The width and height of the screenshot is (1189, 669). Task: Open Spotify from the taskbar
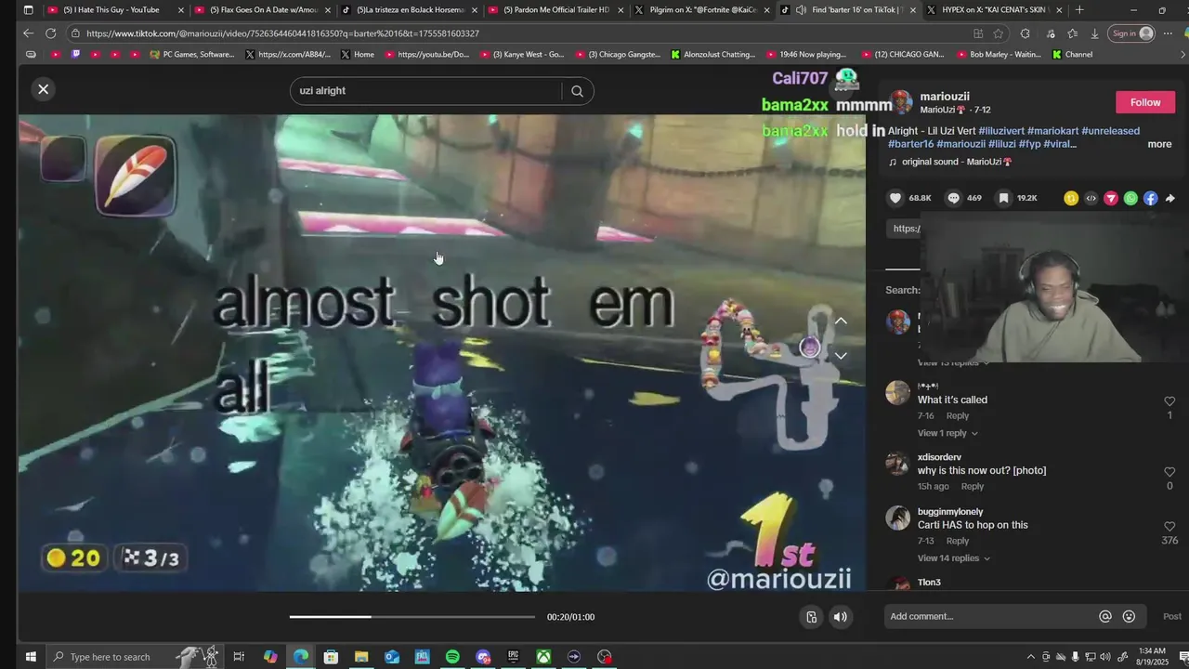click(452, 657)
